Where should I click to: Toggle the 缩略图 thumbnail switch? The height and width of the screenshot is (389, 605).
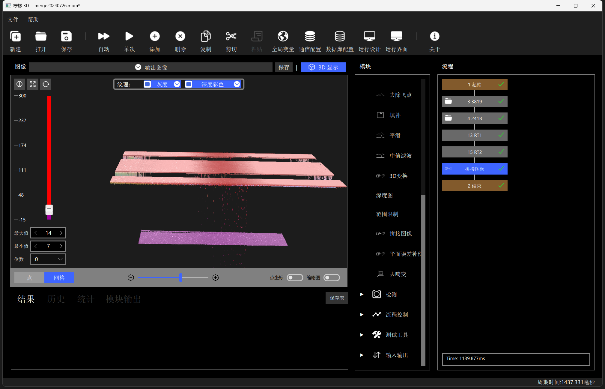pyautogui.click(x=332, y=277)
